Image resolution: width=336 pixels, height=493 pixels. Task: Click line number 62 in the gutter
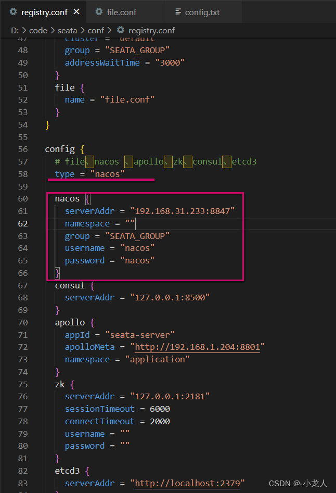point(22,224)
